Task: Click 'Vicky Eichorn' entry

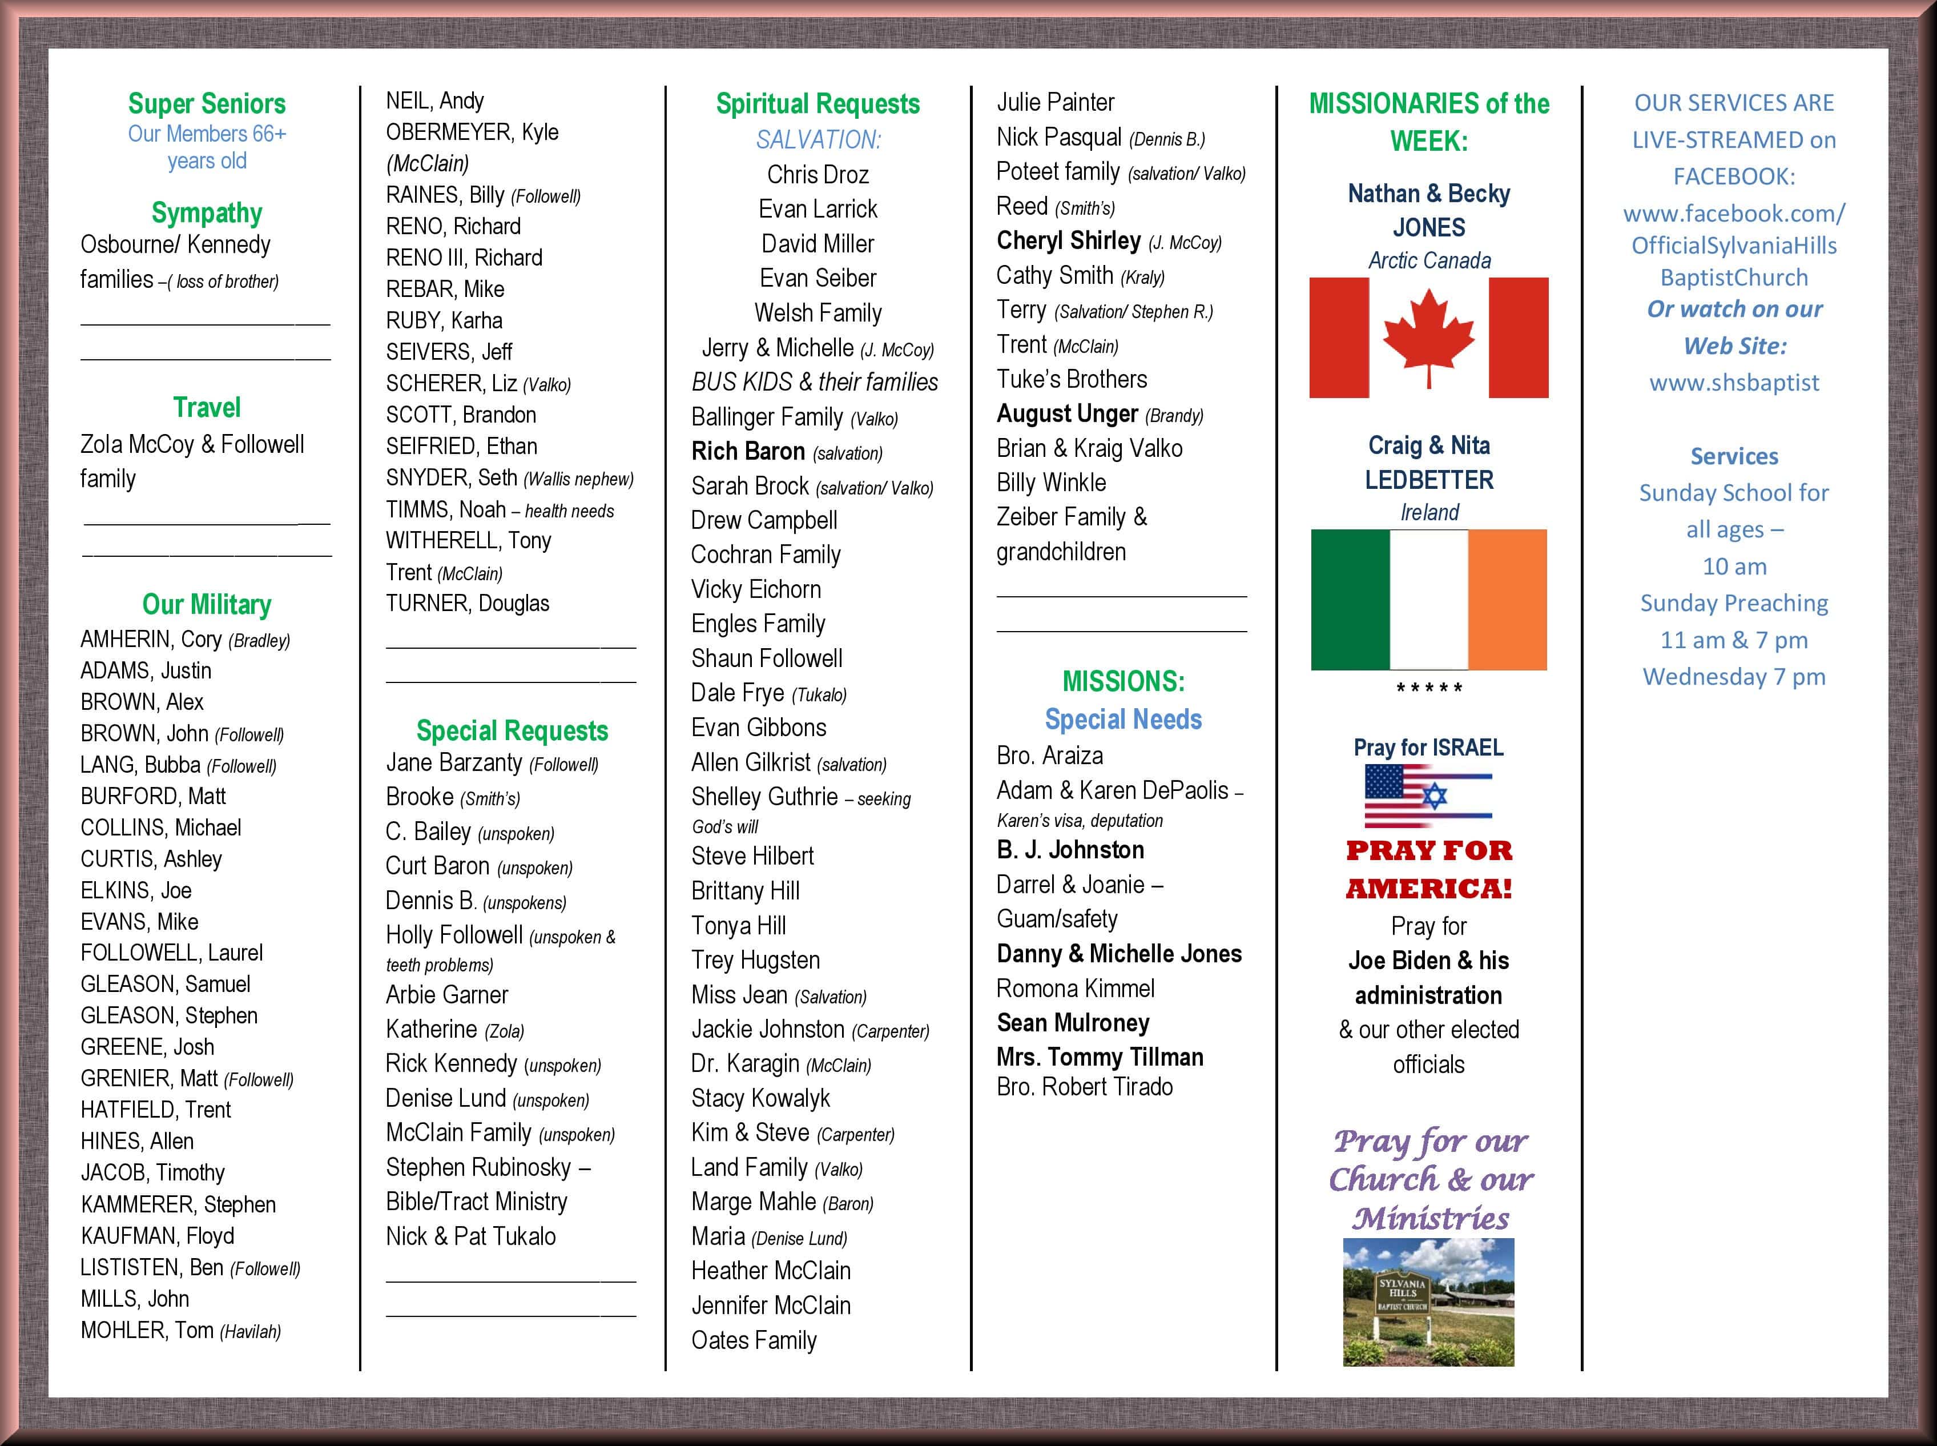Action: pyautogui.click(x=756, y=589)
